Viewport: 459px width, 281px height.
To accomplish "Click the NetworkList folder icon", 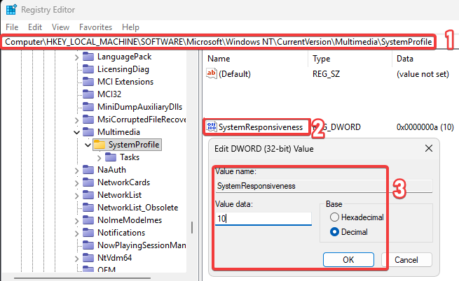I will click(88, 194).
